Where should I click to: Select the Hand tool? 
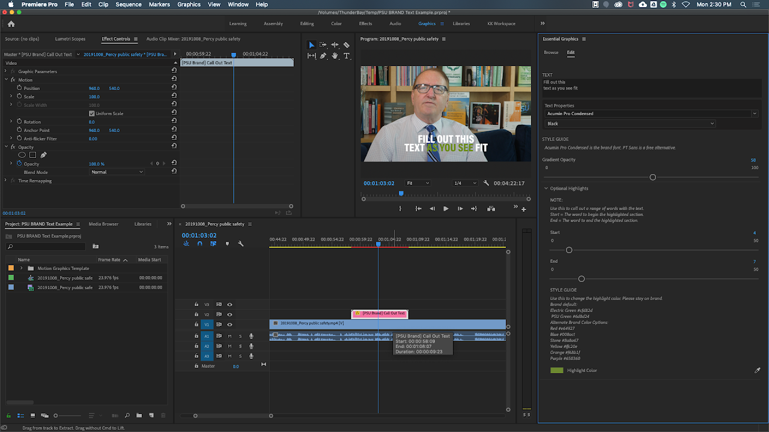335,55
